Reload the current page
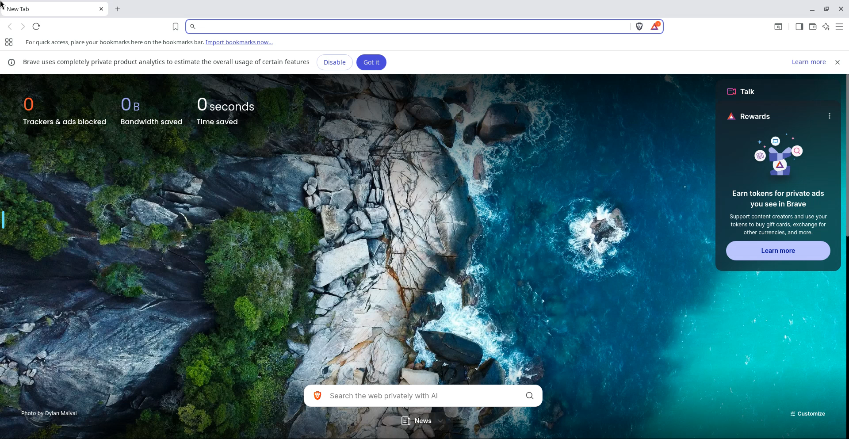This screenshot has height=439, width=849. pos(36,27)
